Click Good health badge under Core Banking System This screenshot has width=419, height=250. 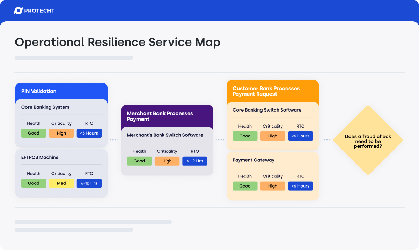pos(34,133)
